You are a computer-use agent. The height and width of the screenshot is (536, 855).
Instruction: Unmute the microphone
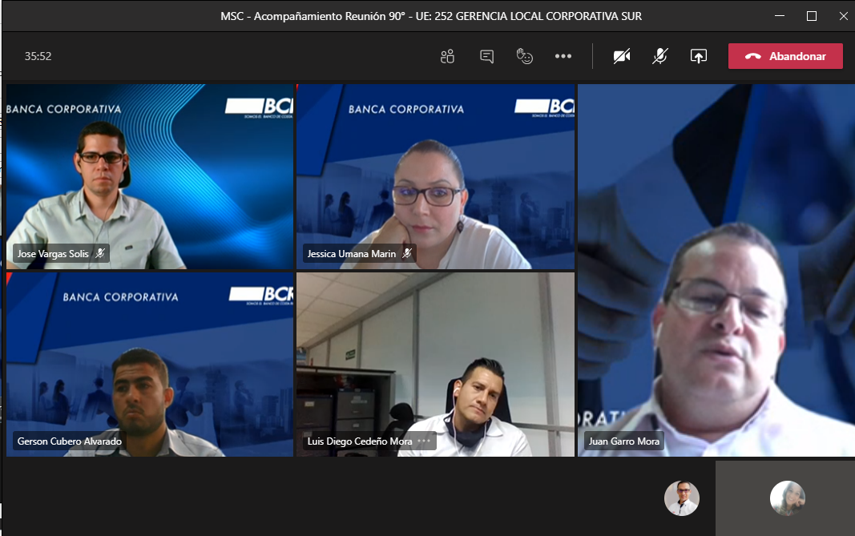point(659,56)
